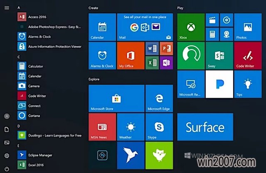Open the Alarms & Clock tile
The height and width of the screenshot is (173, 266).
click(x=102, y=56)
